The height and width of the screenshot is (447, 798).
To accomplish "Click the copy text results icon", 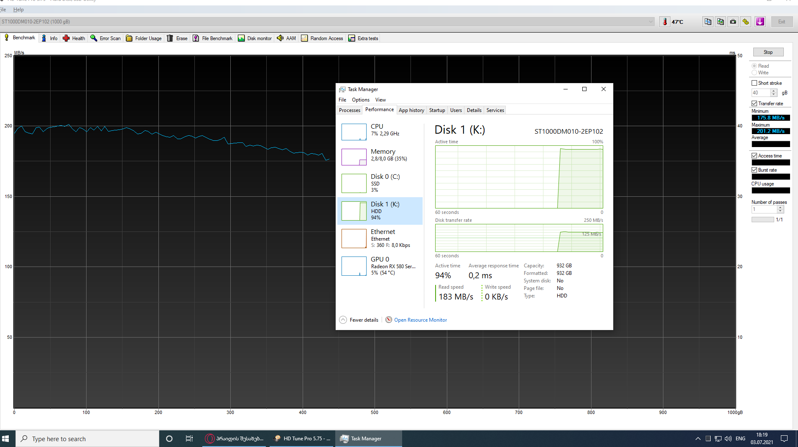I will pos(708,22).
